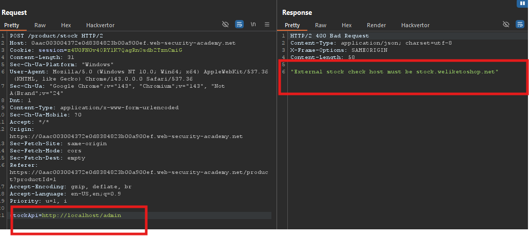Toggle the Response panel's hide-characters eye icon
The width and height of the screenshot is (529, 236).
[506, 24]
